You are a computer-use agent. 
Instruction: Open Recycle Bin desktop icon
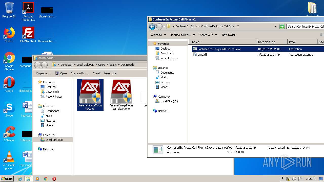click(9, 10)
